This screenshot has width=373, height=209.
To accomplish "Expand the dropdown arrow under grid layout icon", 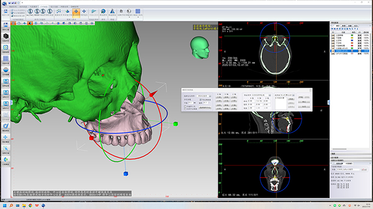I will 138,17.
